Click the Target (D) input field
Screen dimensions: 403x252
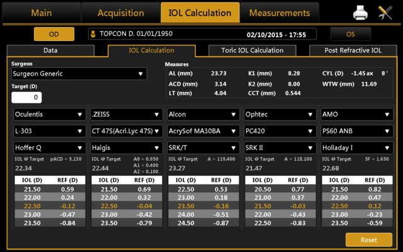(26, 97)
